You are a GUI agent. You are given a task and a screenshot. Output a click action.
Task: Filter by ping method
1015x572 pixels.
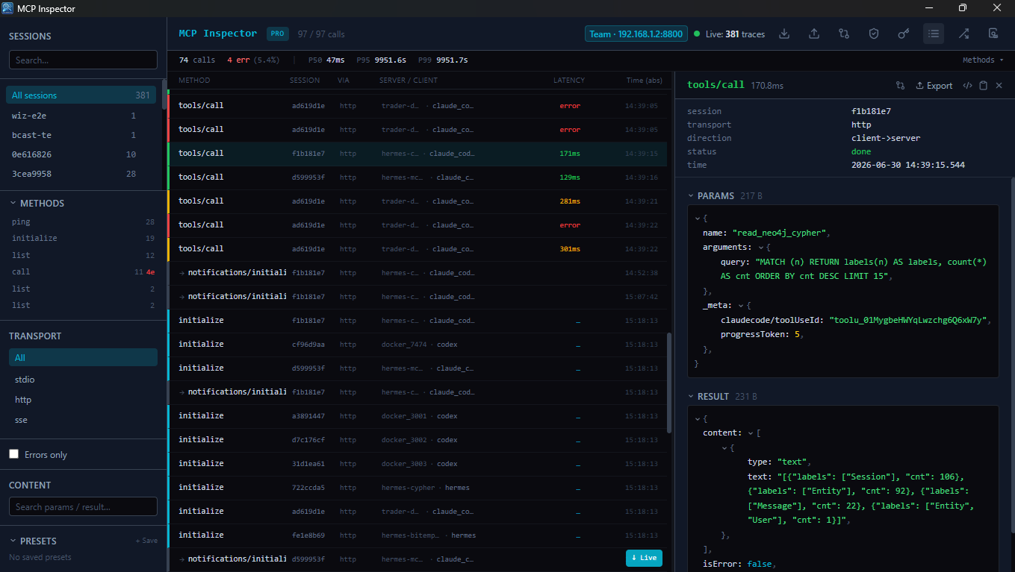pos(83,221)
